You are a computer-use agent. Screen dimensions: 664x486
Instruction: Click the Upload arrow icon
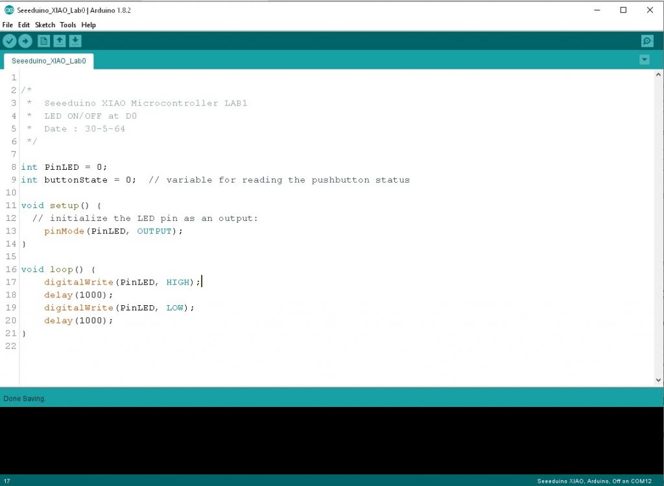click(25, 41)
